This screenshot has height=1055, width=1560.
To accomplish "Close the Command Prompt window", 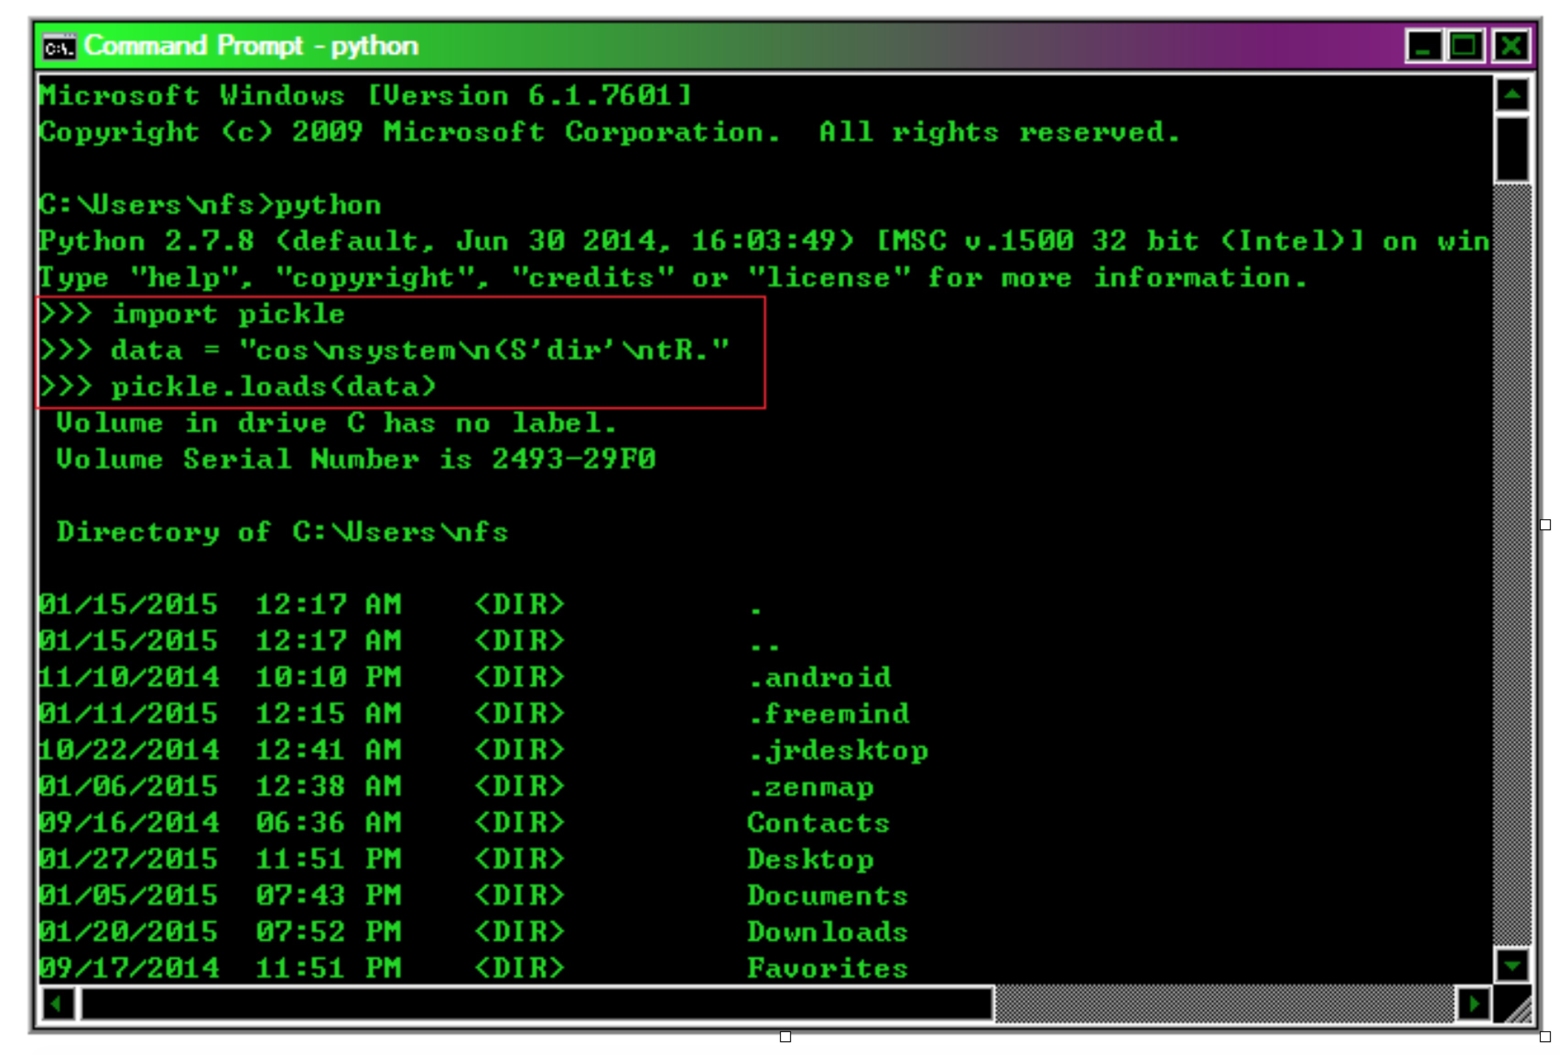I will point(1511,46).
